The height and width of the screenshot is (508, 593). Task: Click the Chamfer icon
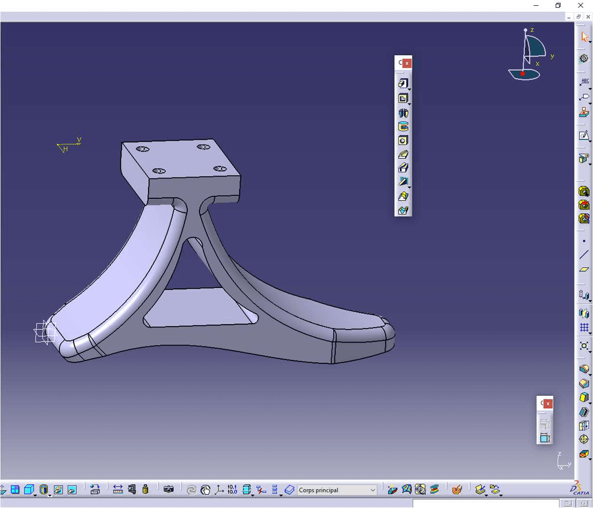point(584,384)
